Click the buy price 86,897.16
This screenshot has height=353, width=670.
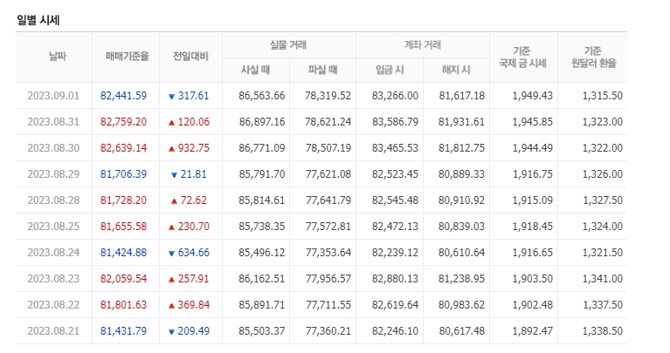pyautogui.click(x=262, y=122)
